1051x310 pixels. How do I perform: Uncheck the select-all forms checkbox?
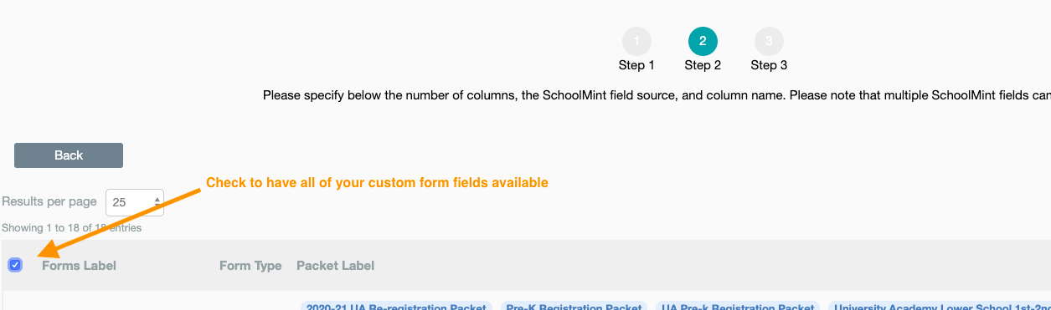15,265
